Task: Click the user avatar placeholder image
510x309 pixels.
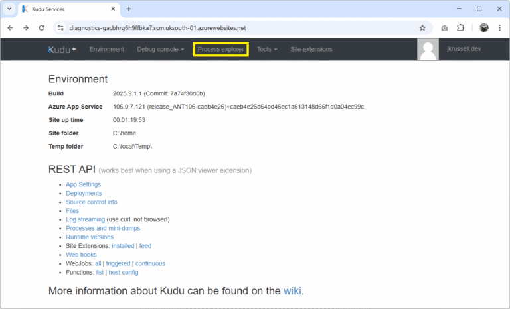Action: click(428, 49)
